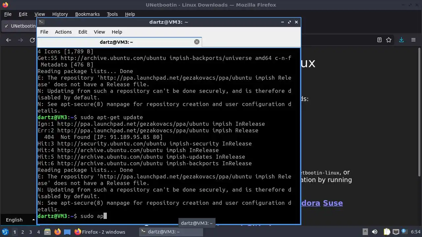
Task: Click the update notifier tray icon
Action: [404, 232]
